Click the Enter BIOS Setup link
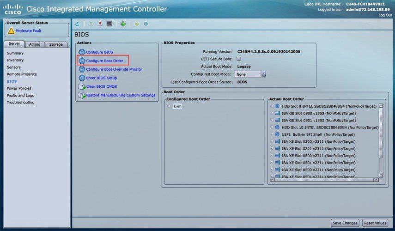Screen dimensions: 395x231 [x=102, y=78]
